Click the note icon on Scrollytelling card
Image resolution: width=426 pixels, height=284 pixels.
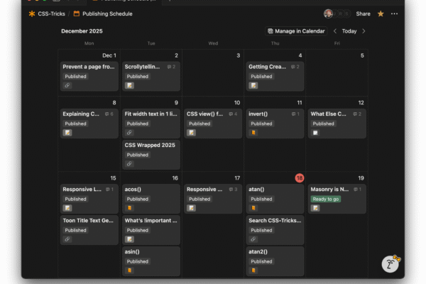[x=129, y=85]
